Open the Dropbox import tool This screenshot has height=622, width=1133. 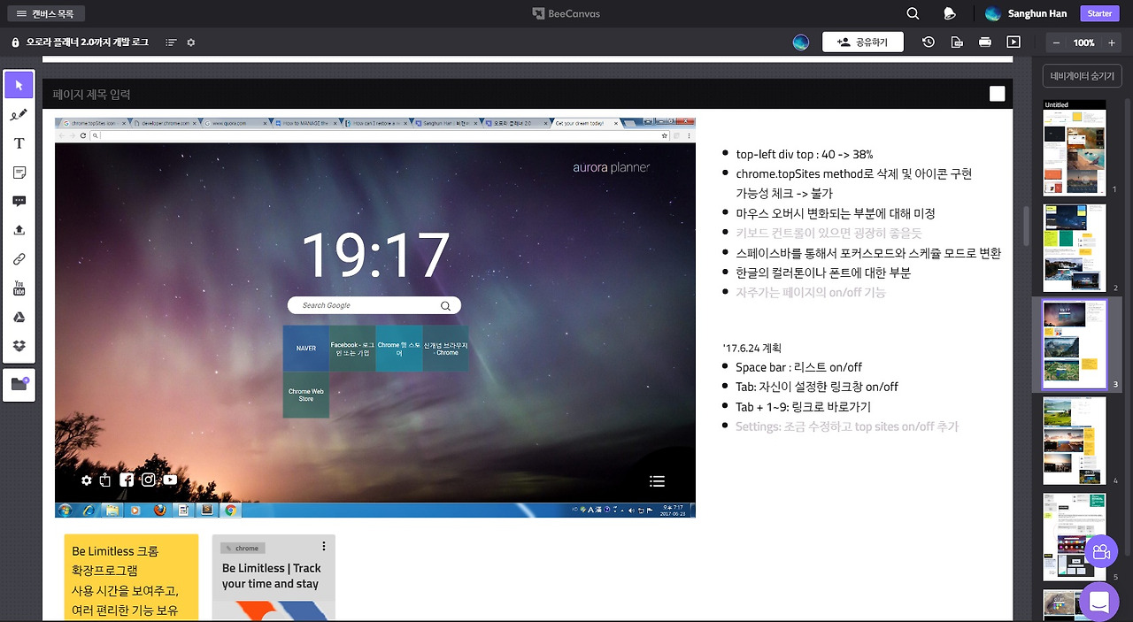point(19,346)
